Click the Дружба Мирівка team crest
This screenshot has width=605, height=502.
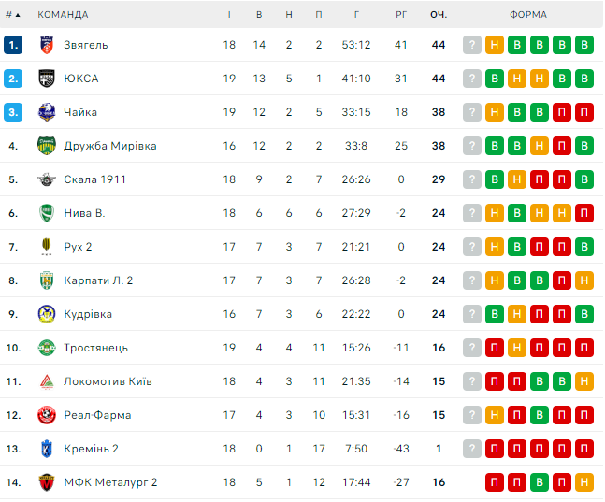tap(47, 146)
